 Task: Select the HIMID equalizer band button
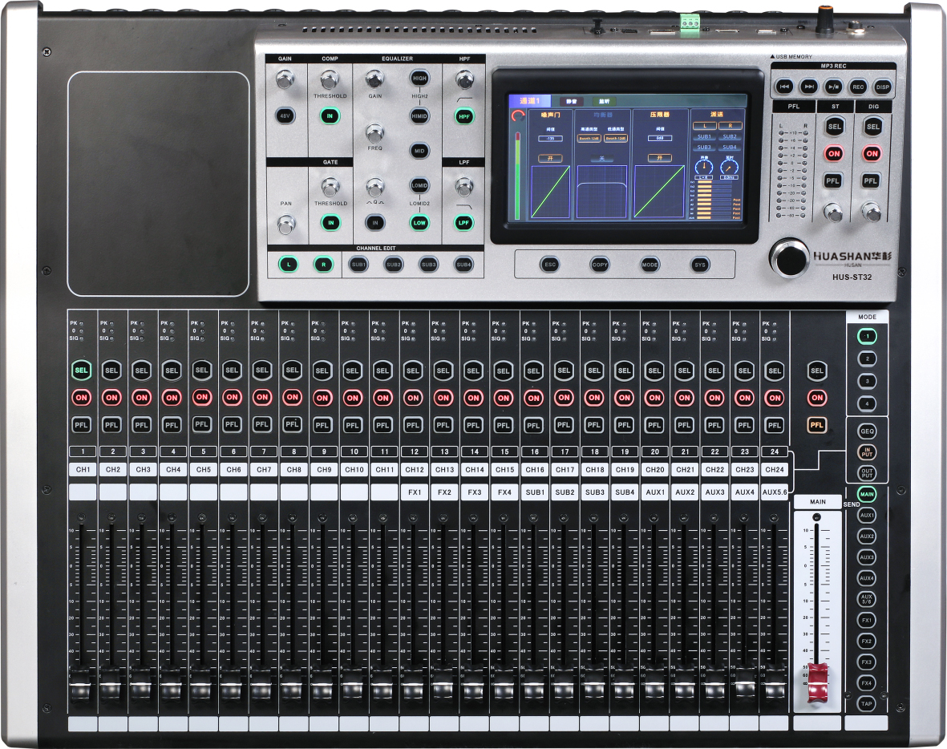pos(419,116)
